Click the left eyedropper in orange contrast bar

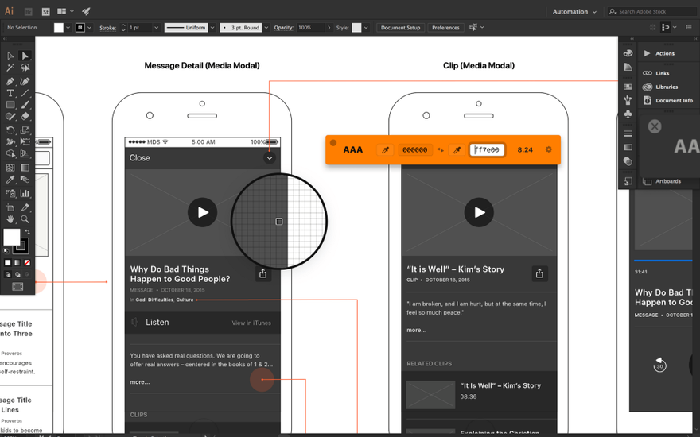click(385, 150)
